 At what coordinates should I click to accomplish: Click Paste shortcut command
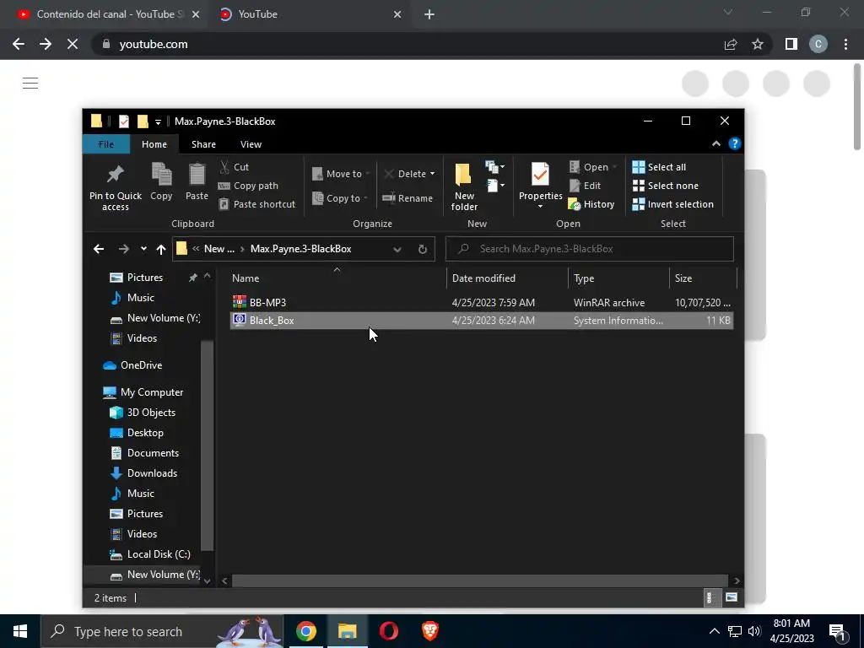[257, 204]
